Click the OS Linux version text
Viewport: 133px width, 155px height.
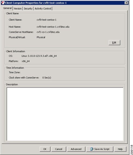click(x=39, y=56)
